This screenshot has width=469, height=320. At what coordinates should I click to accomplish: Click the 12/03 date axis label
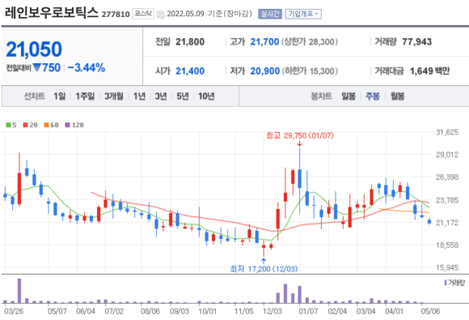click(x=273, y=311)
